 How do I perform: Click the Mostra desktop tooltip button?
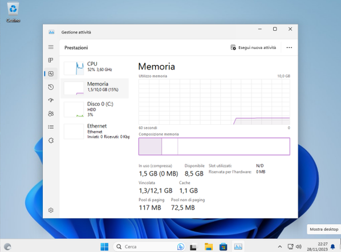[324, 229]
